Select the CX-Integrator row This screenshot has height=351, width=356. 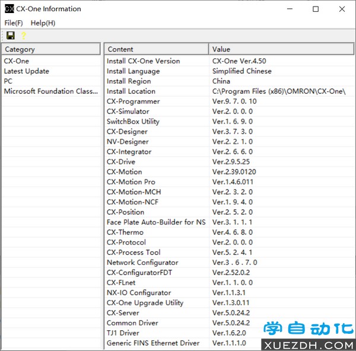click(229, 151)
